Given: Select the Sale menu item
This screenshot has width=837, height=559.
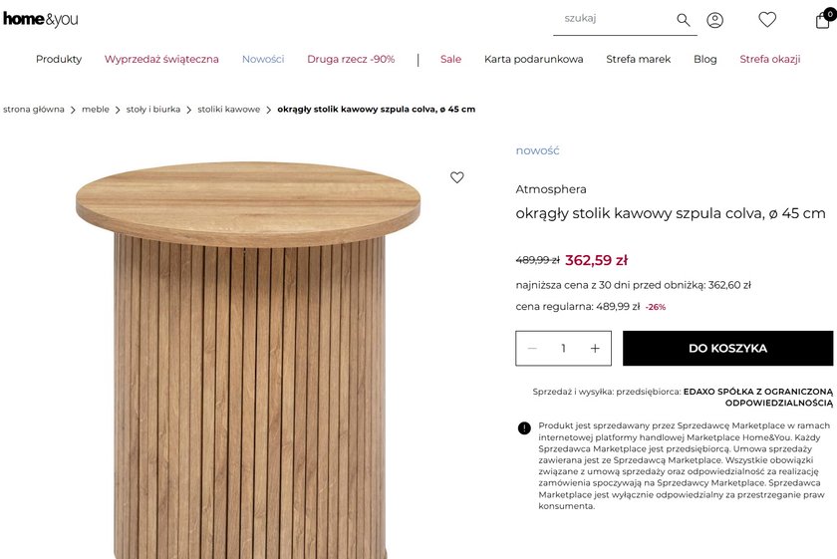Looking at the screenshot, I should pos(450,60).
